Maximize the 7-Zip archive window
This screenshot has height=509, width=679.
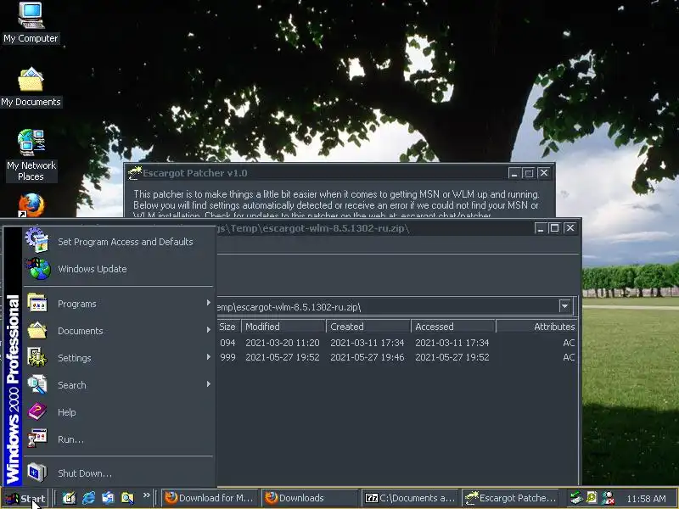[x=554, y=228]
